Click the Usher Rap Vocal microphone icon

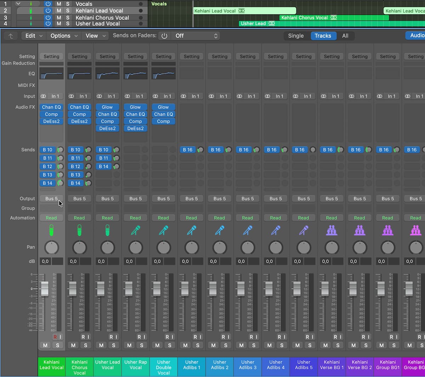(x=135, y=230)
